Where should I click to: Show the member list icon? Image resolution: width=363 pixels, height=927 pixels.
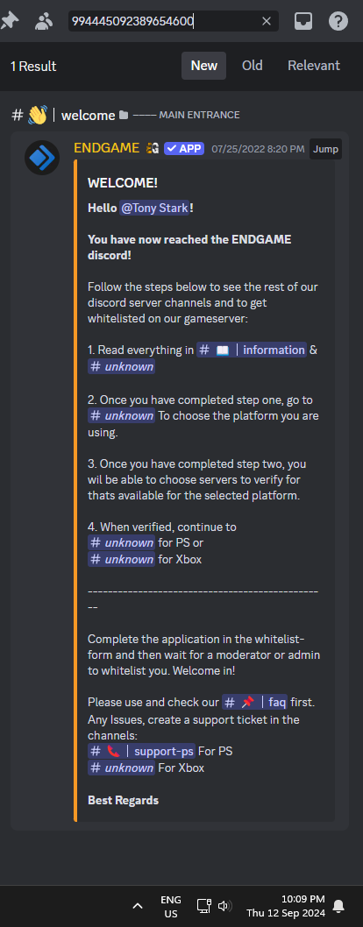(44, 21)
